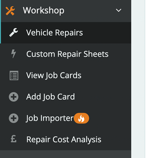Click the lightning bolt icon for Custom Repair Sheets
The width and height of the screenshot is (158, 158).
click(14, 54)
